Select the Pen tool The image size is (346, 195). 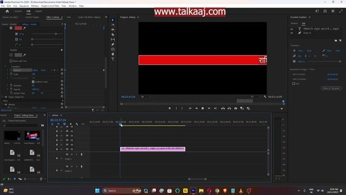click(113, 44)
